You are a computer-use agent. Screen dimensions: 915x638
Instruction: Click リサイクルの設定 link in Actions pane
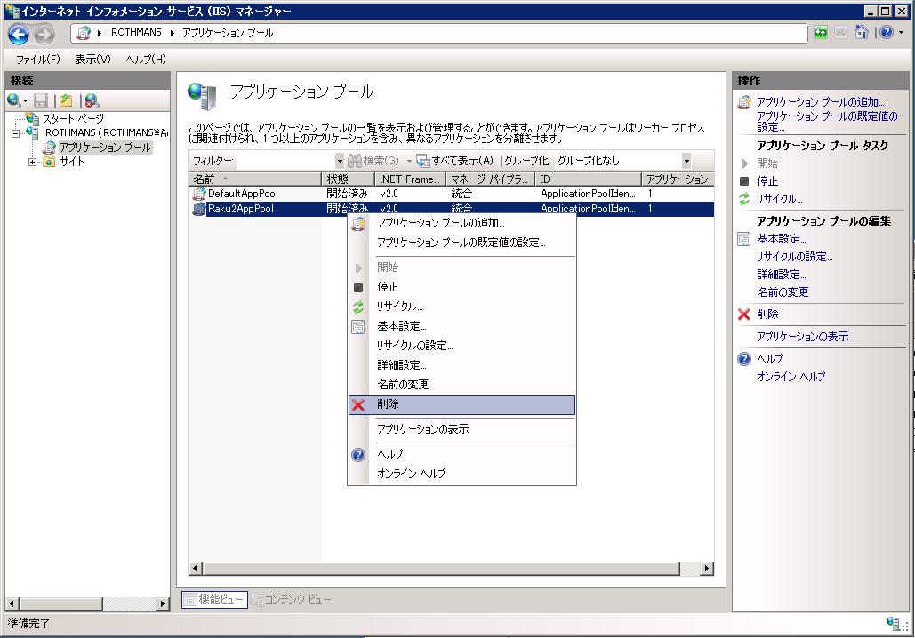click(794, 257)
